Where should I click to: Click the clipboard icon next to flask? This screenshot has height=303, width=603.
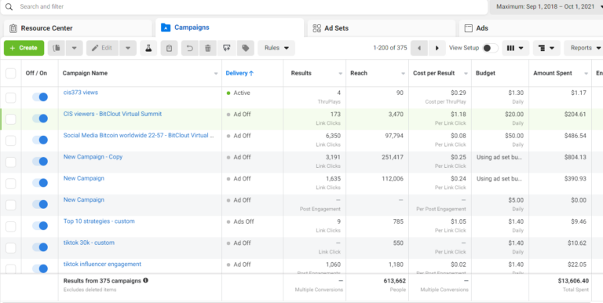point(169,48)
